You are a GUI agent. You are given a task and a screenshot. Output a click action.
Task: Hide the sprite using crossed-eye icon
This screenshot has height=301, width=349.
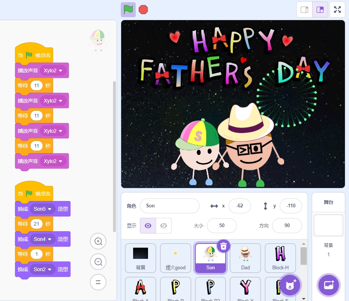[x=163, y=226]
